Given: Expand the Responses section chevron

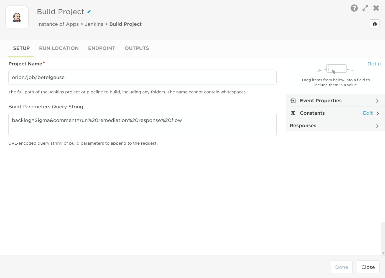Looking at the screenshot, I should click(378, 126).
